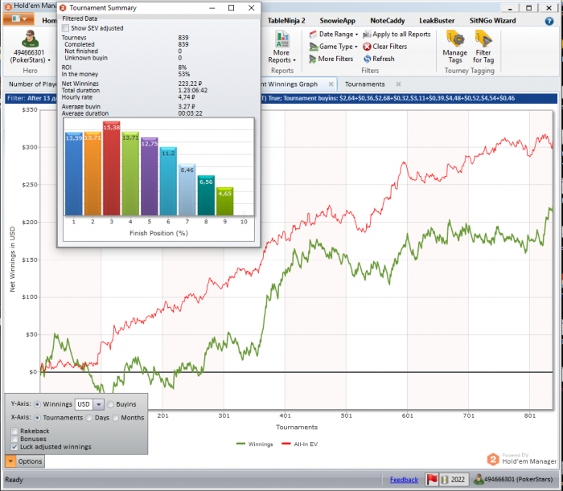Open the Feedback link
The width and height of the screenshot is (563, 491).
click(404, 480)
